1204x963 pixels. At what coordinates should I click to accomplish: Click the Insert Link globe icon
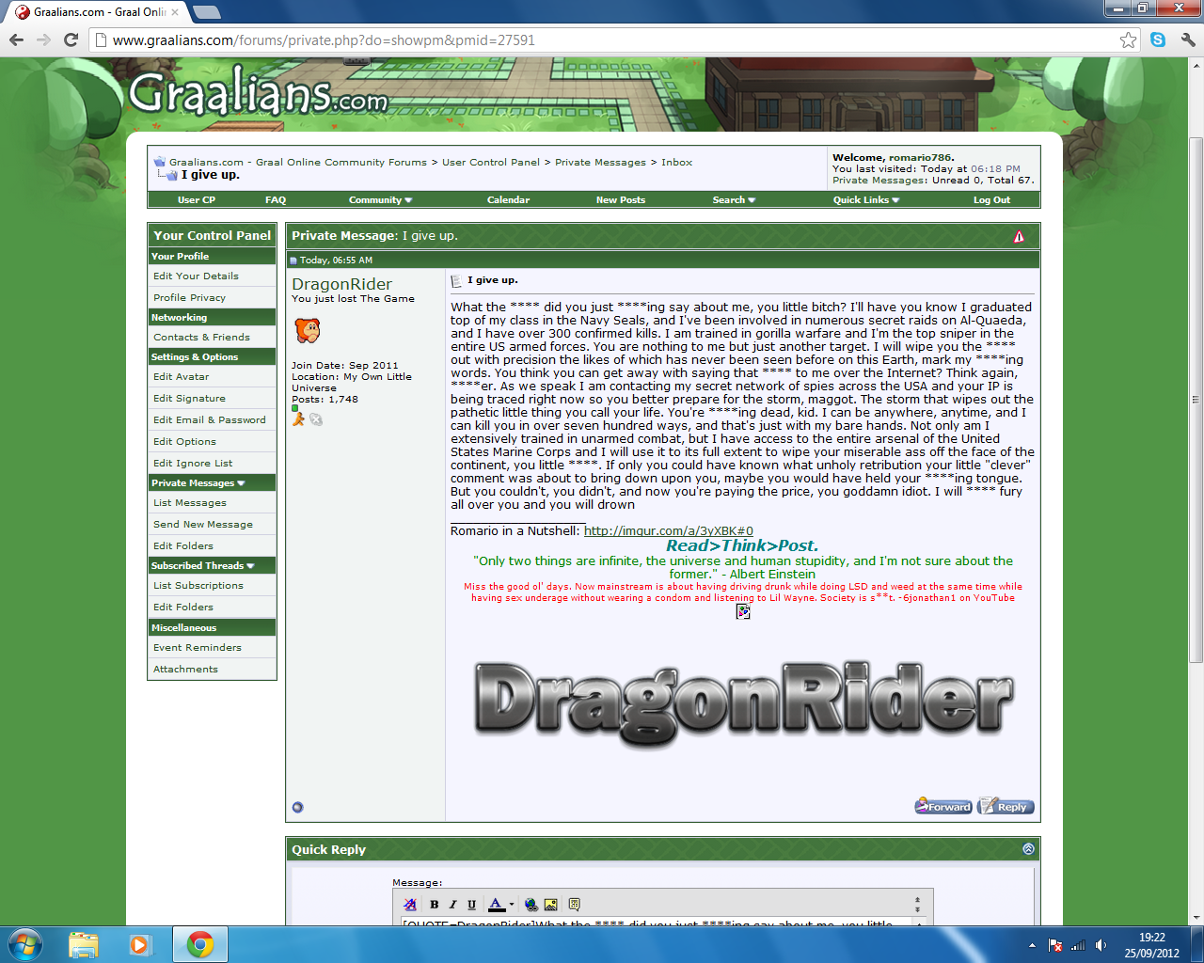[531, 905]
